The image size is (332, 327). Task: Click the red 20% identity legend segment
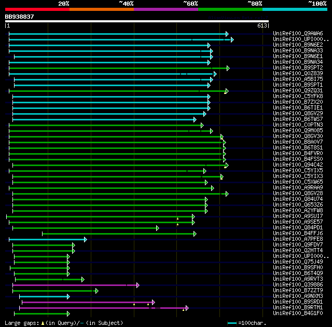(x=37, y=9)
